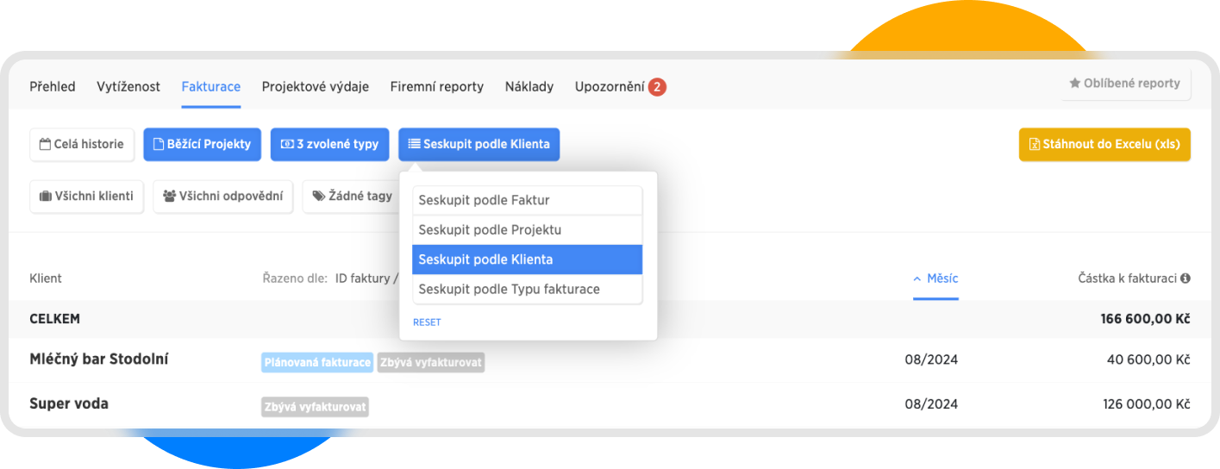
Task: Click the info icon beside Částka k fakturaci
Action: pos(1186,278)
